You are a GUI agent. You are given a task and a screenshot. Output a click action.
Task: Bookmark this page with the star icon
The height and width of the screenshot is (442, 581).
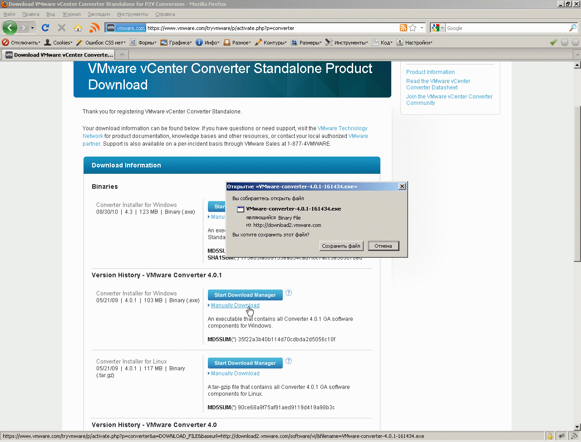(x=413, y=28)
